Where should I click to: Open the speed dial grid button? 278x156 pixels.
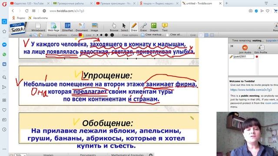pos(34,11)
